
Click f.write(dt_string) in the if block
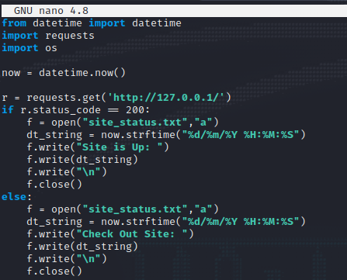point(82,160)
